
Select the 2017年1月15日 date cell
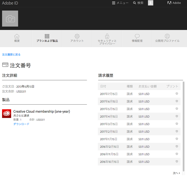[x=109, y=139]
